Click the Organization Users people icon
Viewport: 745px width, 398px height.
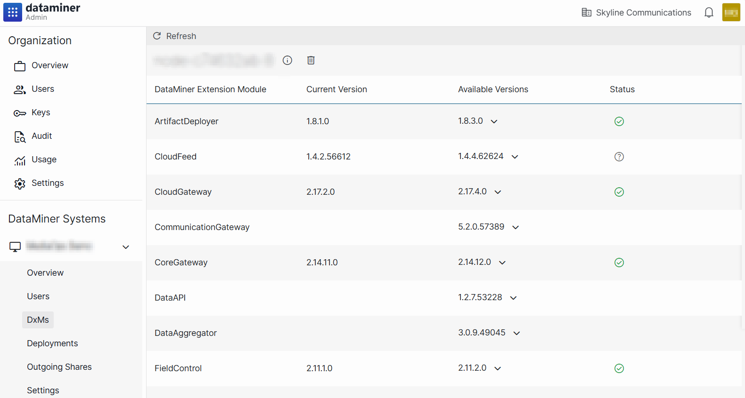(x=20, y=89)
